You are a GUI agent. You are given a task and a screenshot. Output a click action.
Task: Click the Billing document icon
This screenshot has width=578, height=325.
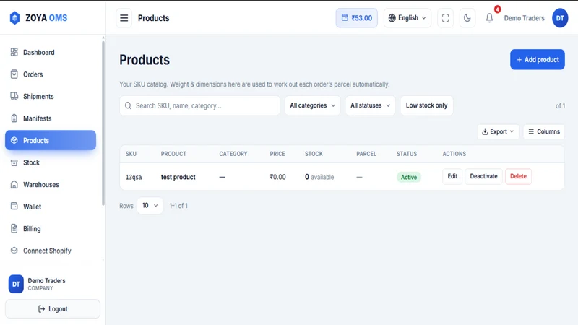(x=14, y=228)
